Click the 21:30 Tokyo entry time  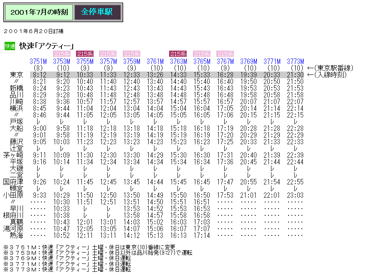coord(295,75)
